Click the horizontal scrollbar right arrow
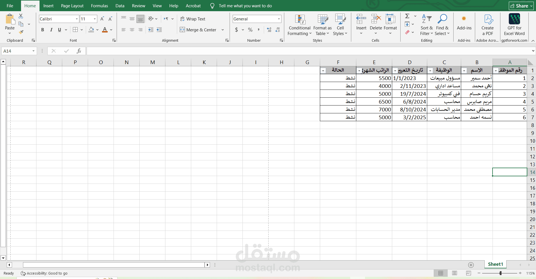Image resolution: width=536 pixels, height=279 pixels. [207, 265]
